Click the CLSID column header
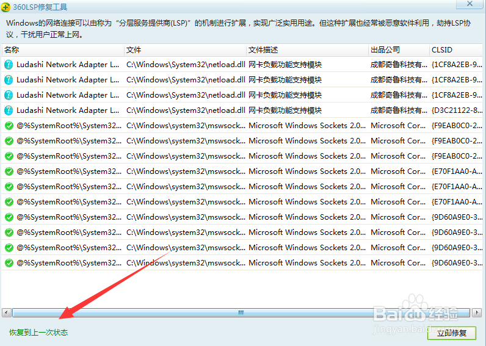The height and width of the screenshot is (346, 486). click(x=456, y=50)
